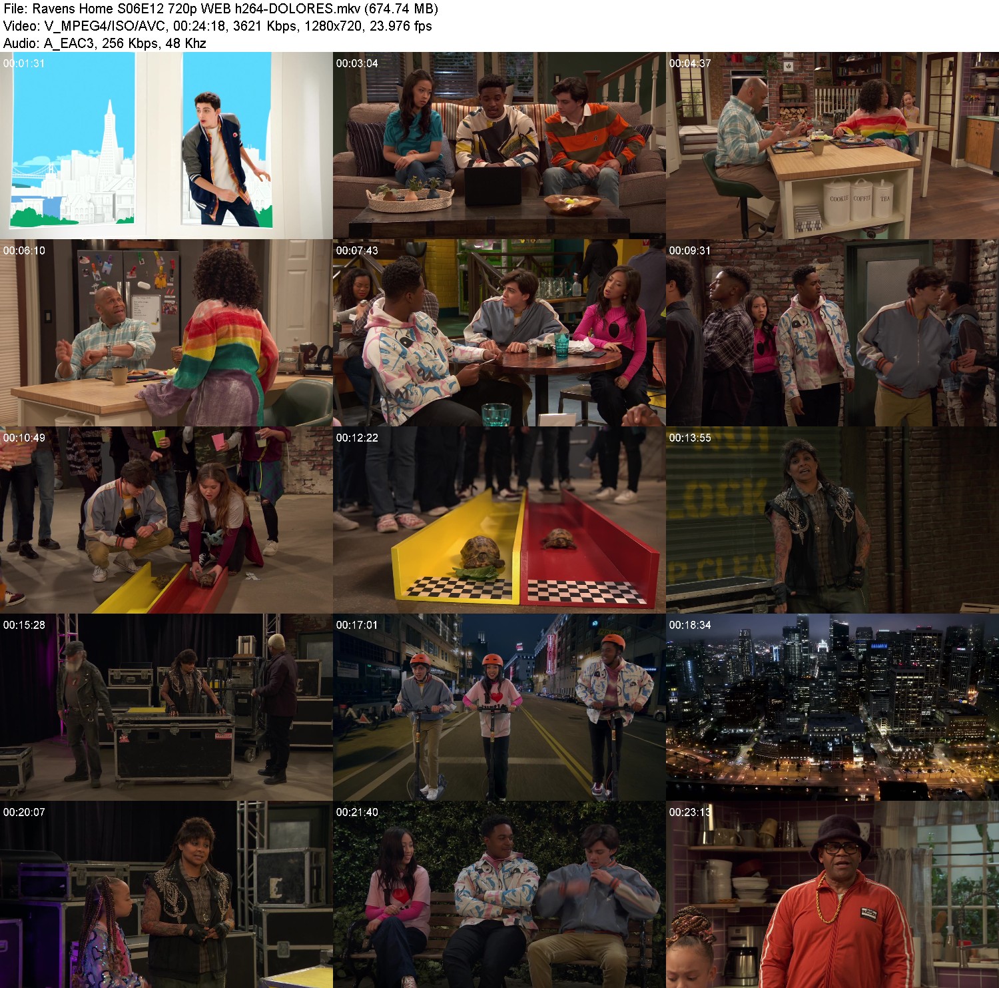Click the 'Audio: A_EAC3' info line
Screen dimensions: 999x988
(105, 43)
